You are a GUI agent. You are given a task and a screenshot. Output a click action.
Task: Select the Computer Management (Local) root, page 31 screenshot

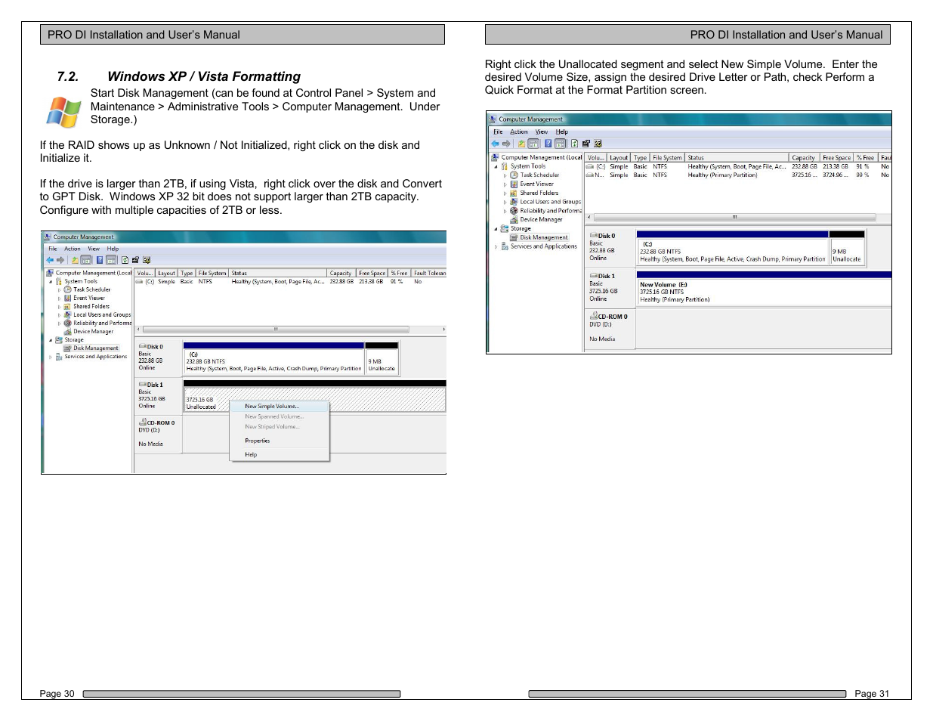[542, 157]
